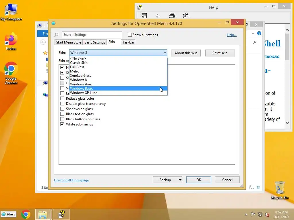Open the Recycle Bin icon
Image resolution: width=294 pixels, height=220 pixels.
(280, 190)
